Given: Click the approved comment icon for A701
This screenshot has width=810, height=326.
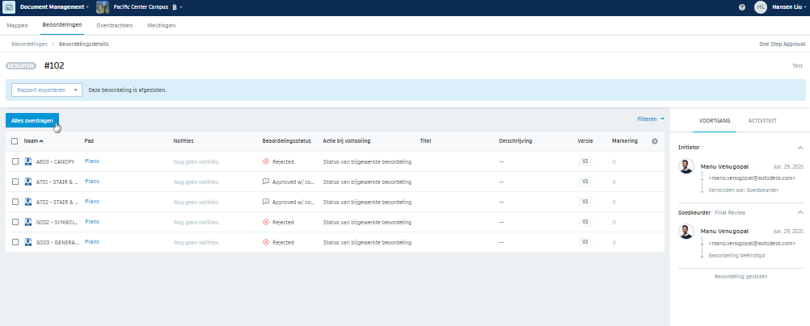Looking at the screenshot, I should (266, 182).
